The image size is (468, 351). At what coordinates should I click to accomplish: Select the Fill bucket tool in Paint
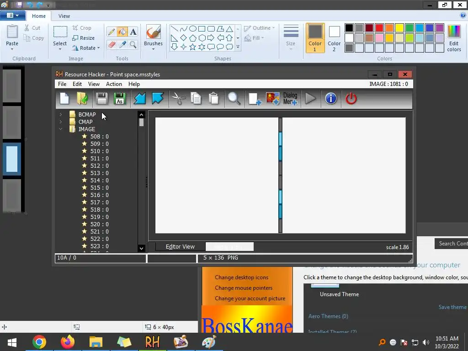point(122,32)
